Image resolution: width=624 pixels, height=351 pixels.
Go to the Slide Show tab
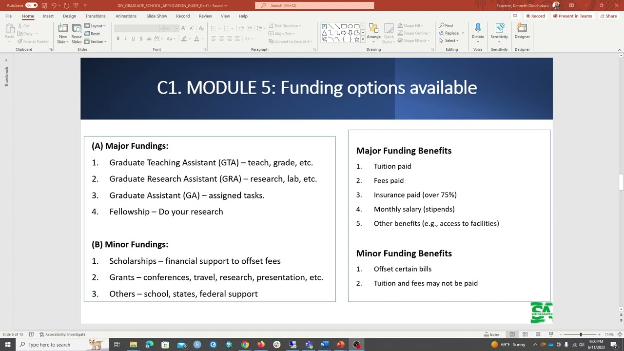[x=156, y=16]
